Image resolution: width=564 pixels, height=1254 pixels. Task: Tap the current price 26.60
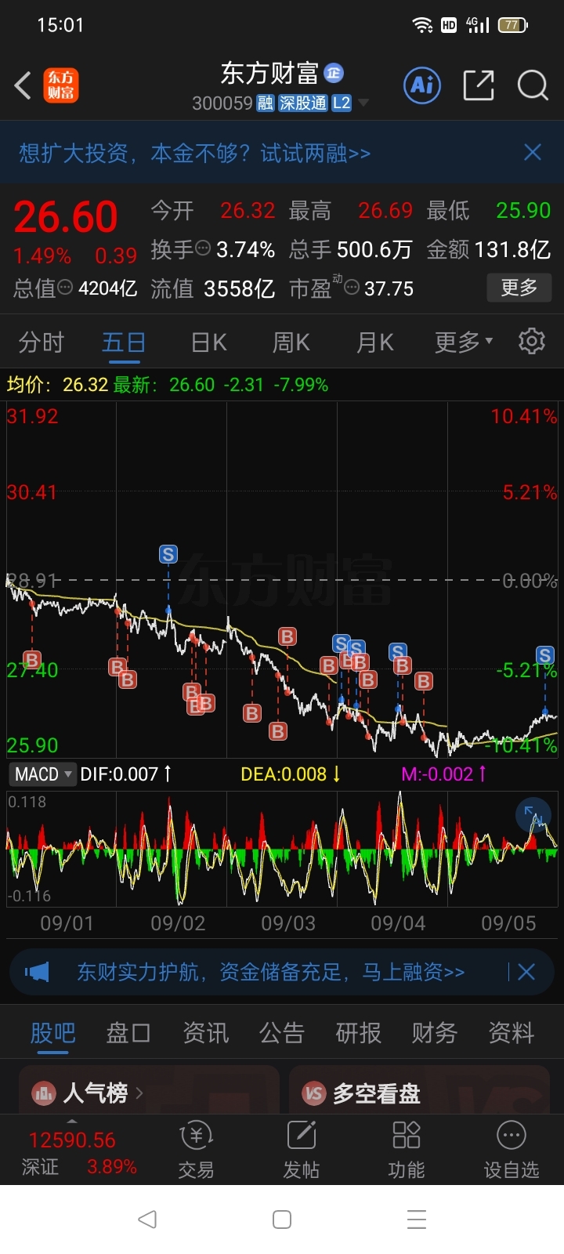coord(66,217)
